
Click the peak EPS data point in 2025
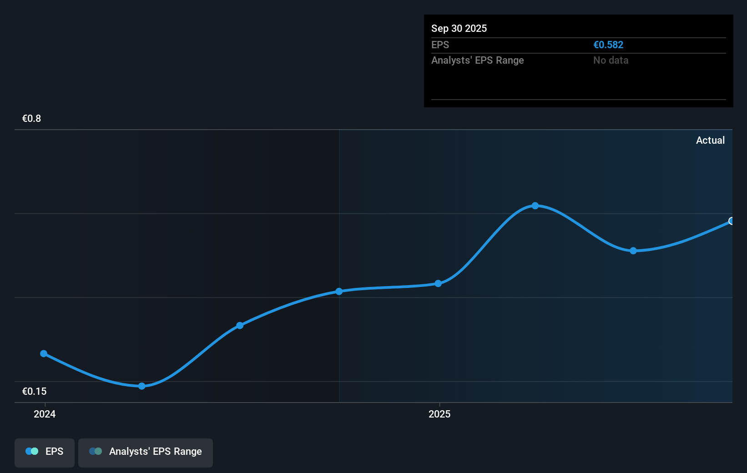[x=535, y=206]
